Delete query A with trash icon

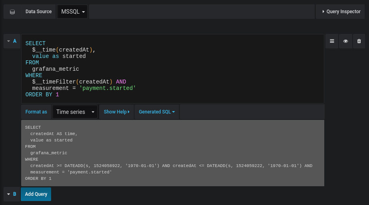tap(359, 41)
